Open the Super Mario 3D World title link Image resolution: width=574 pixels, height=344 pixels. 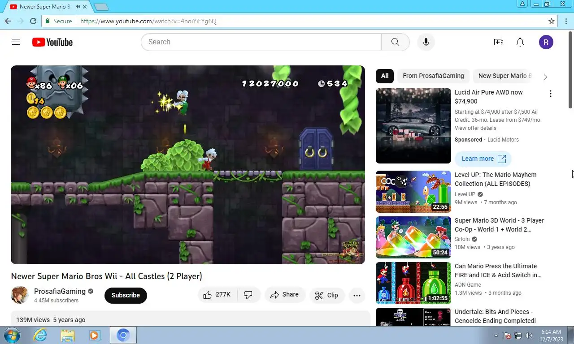tap(499, 225)
